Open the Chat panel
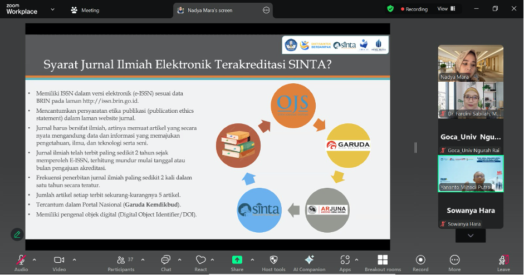 (166, 263)
